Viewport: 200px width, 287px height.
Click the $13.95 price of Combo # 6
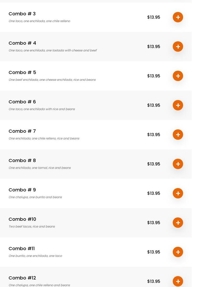pos(154,105)
